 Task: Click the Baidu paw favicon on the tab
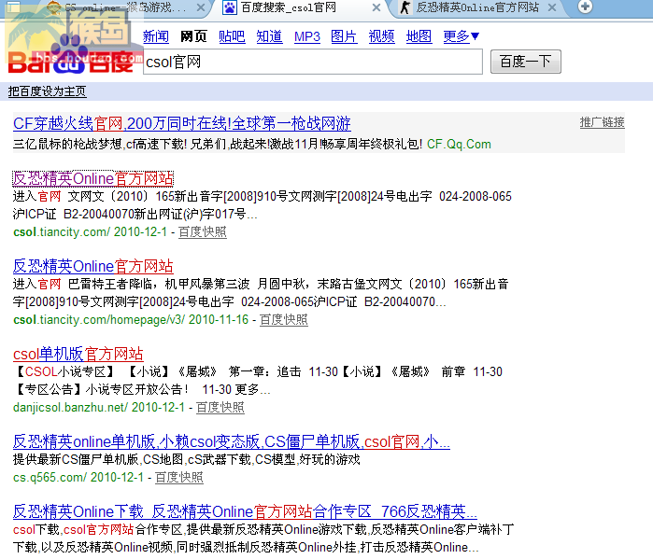[230, 7]
